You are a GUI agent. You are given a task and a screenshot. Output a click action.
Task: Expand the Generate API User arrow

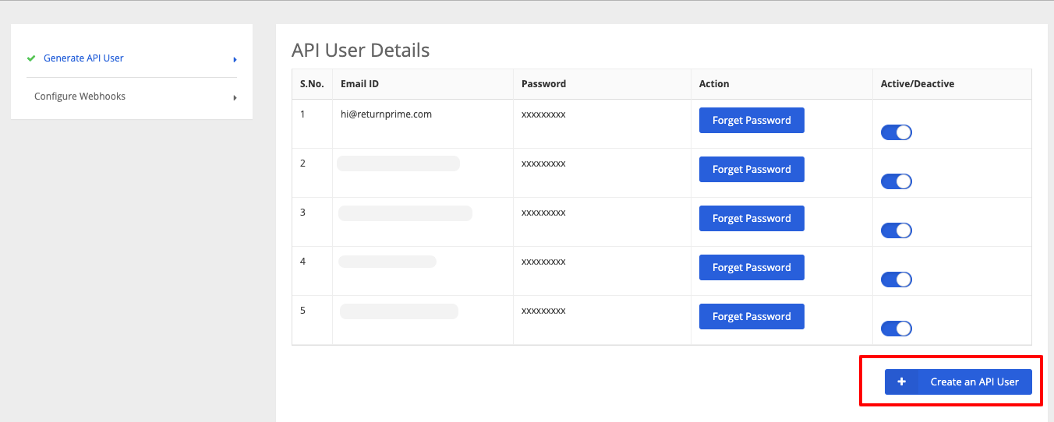[x=235, y=59]
